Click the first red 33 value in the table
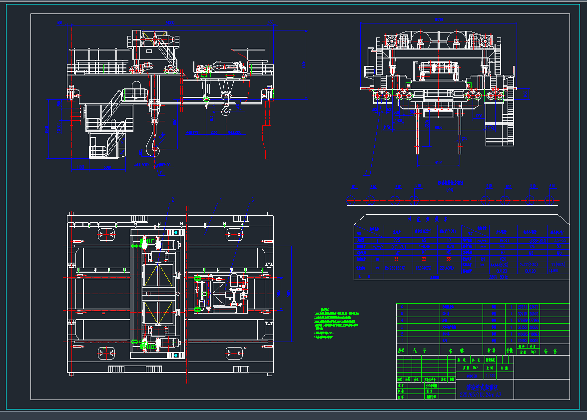The image size is (587, 420). point(396,259)
